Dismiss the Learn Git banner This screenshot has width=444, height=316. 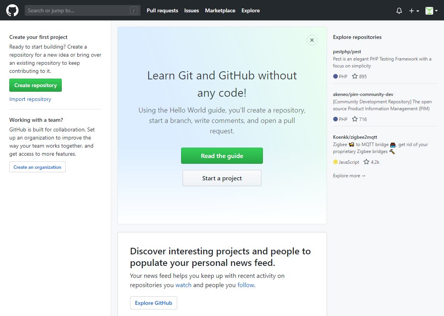click(312, 40)
